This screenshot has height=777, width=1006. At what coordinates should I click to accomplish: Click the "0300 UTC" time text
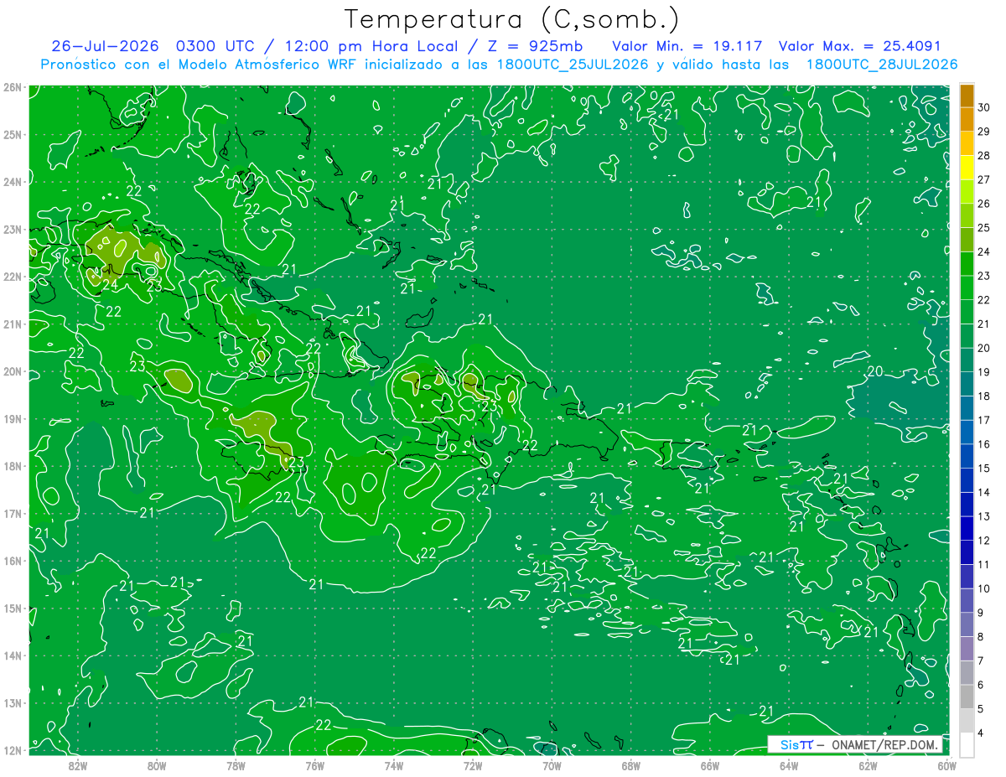click(216, 45)
